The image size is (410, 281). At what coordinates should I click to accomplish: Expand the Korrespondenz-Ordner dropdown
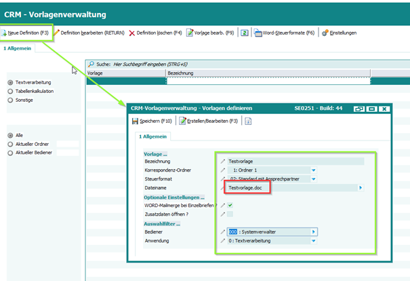(314, 170)
